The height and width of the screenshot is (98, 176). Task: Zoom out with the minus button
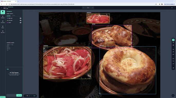point(25,96)
